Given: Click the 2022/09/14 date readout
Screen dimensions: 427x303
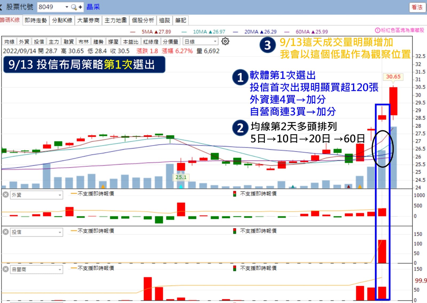Looking at the screenshot, I should [x=19, y=51].
